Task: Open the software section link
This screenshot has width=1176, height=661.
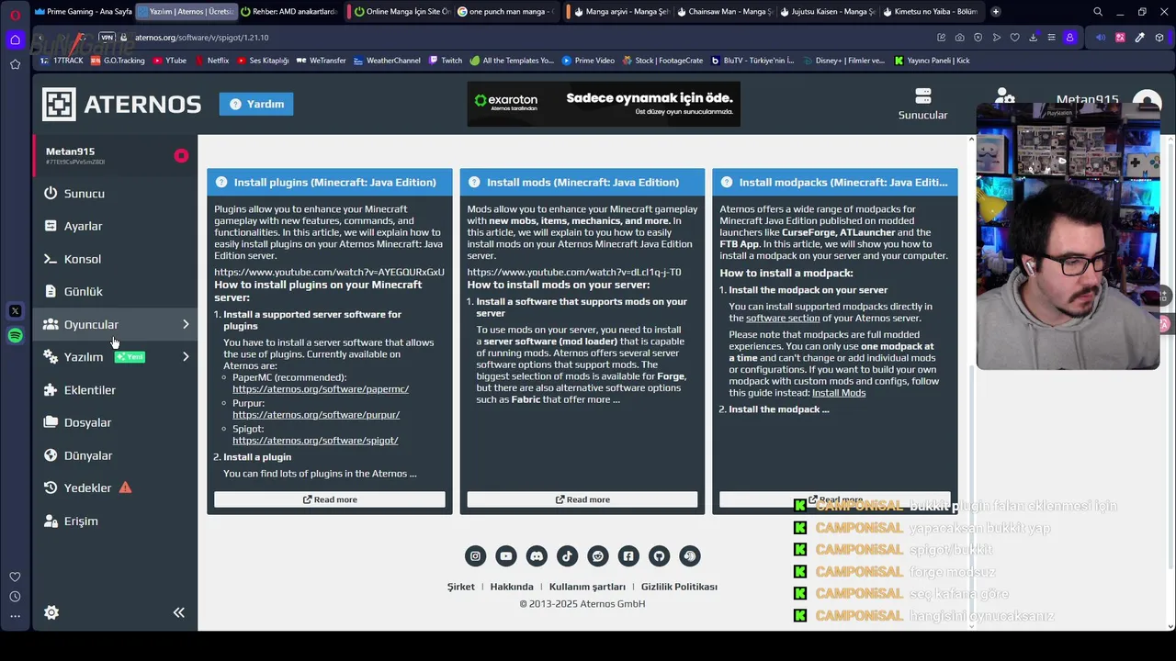Action: point(783,319)
